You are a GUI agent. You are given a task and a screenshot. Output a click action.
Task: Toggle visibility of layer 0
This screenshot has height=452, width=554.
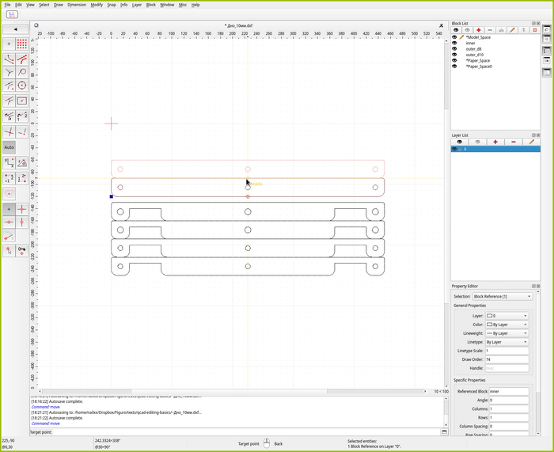[x=454, y=149]
